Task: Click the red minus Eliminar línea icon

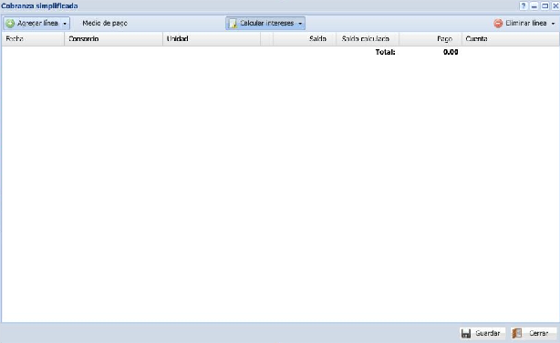Action: [x=498, y=23]
